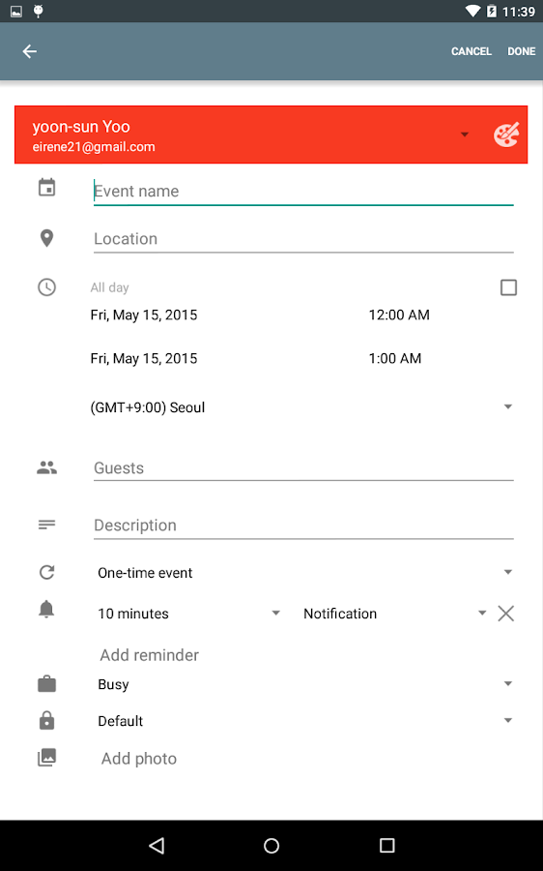Screen dimensions: 543x871
Task: Tap the Android home navigation button
Action: click(271, 846)
